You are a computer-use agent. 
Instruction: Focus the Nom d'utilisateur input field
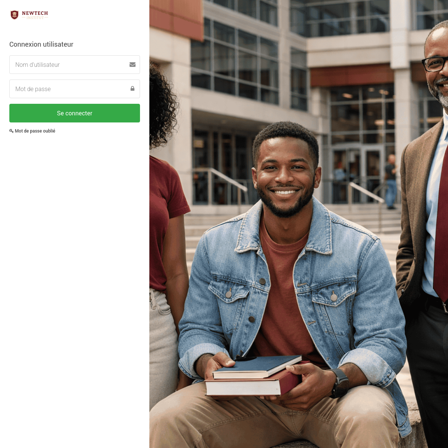(x=75, y=65)
